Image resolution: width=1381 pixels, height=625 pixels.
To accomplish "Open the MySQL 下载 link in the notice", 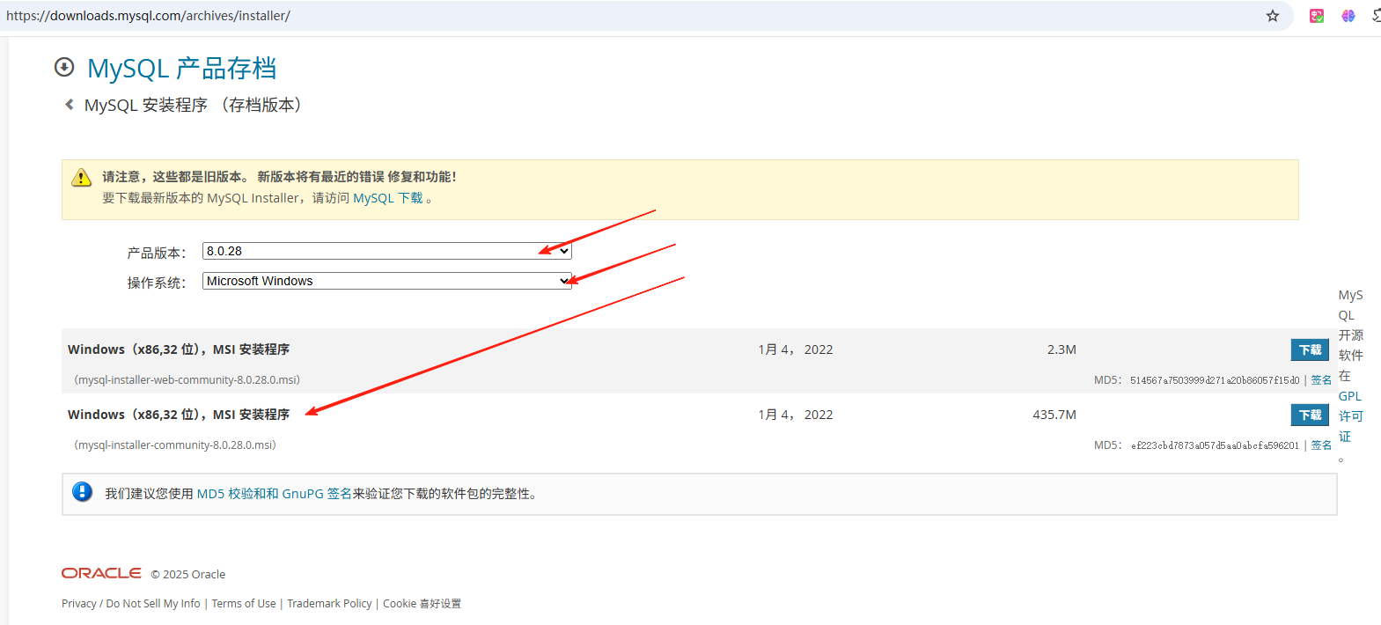I will (388, 198).
